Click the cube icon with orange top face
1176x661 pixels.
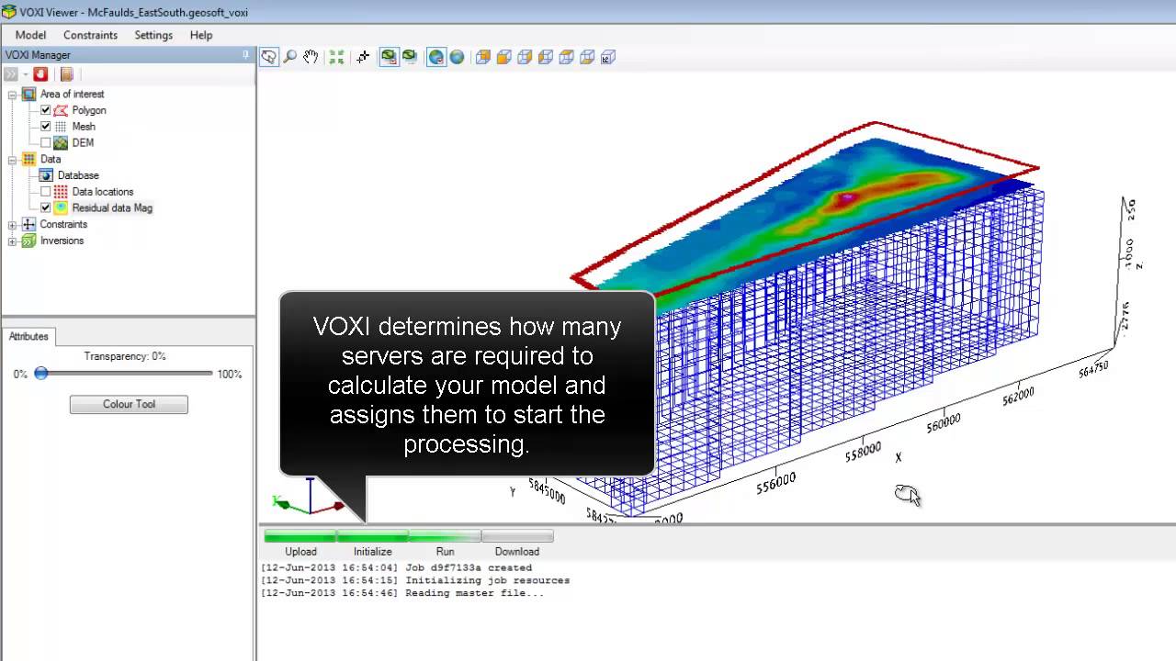[x=566, y=57]
